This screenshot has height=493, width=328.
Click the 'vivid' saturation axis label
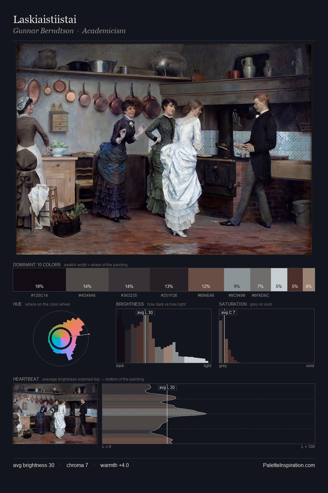pos(310,366)
